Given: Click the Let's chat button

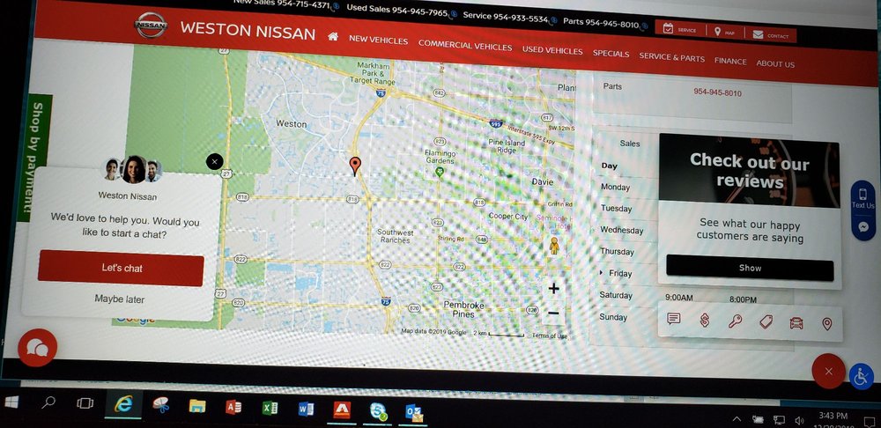Looking at the screenshot, I should [122, 268].
